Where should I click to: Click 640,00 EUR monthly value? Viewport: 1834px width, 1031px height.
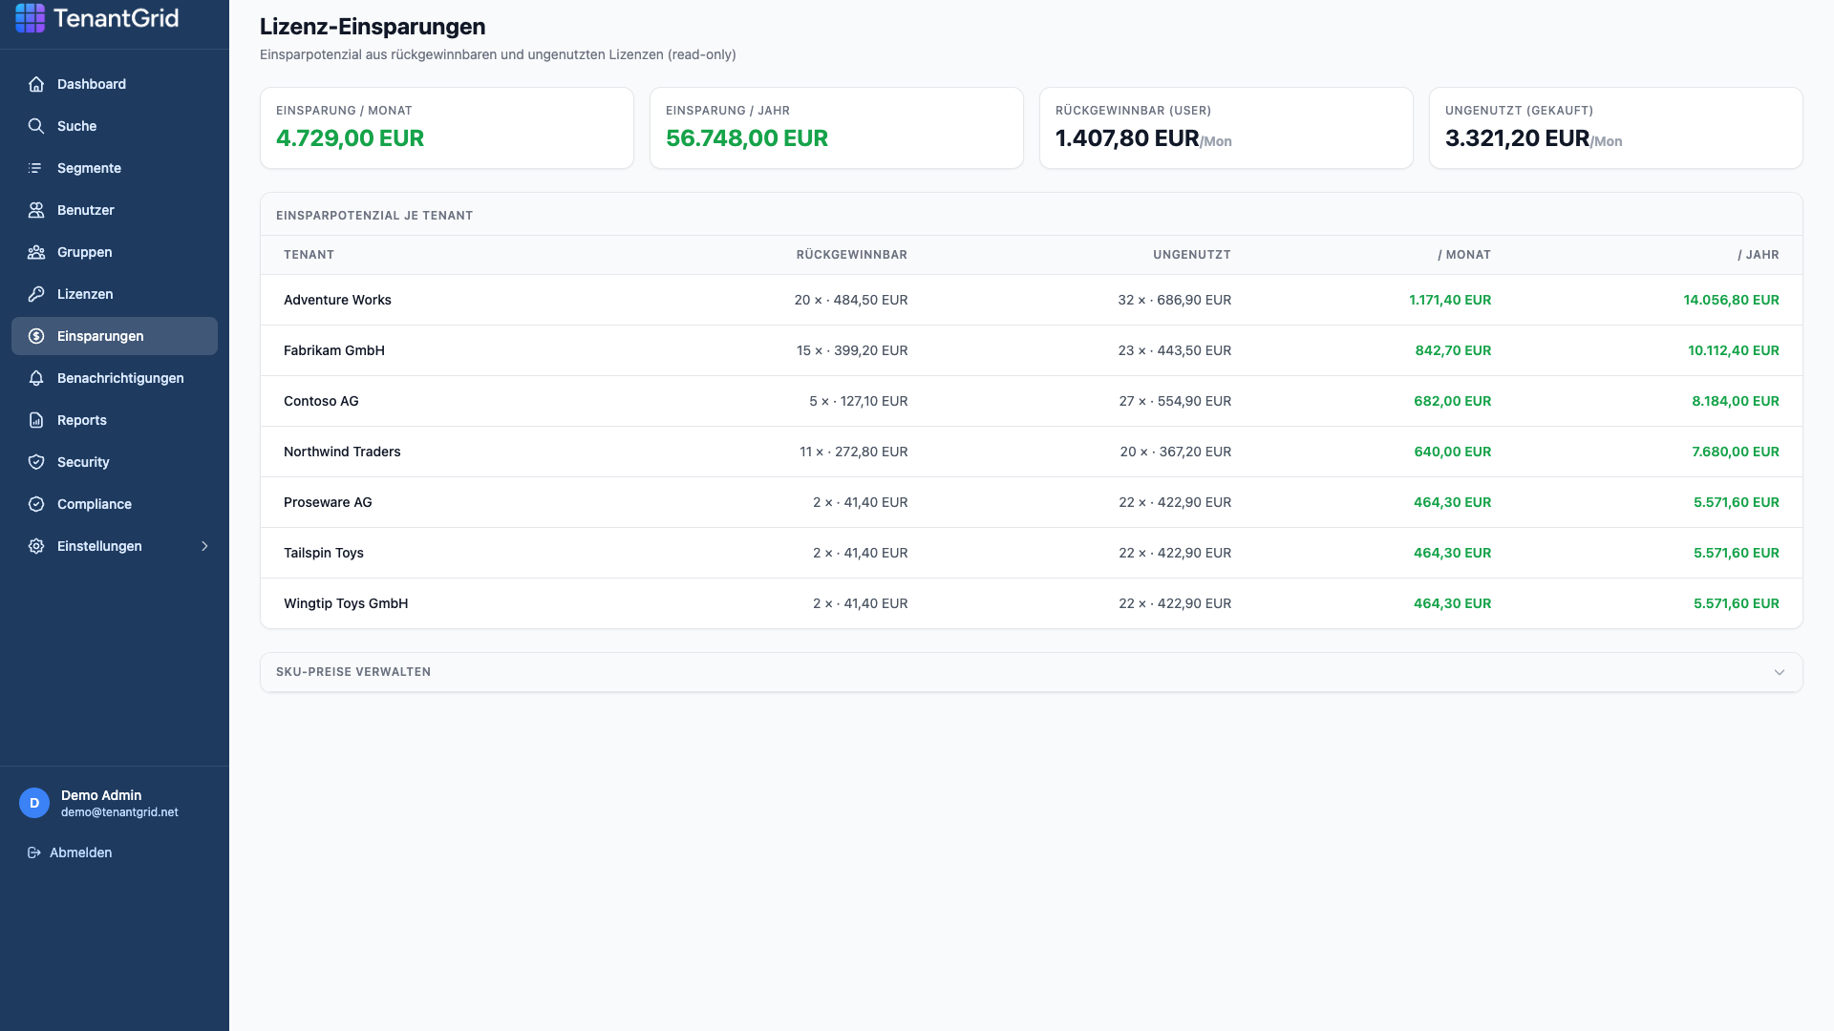[1453, 452]
